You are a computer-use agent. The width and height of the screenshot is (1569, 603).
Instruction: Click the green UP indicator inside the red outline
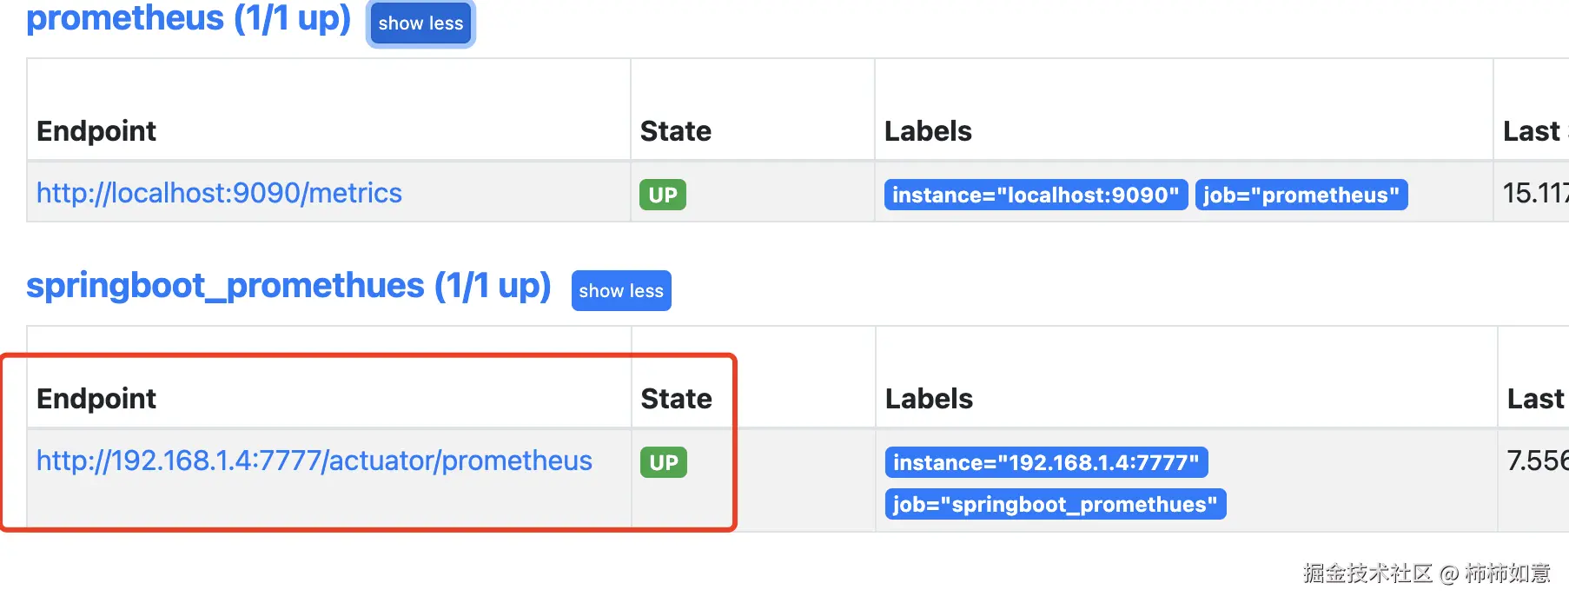(663, 461)
